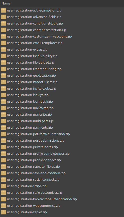Select file name user-registration-invite-codes.zip
Screen dimensions: 124x217
coord(32,88)
